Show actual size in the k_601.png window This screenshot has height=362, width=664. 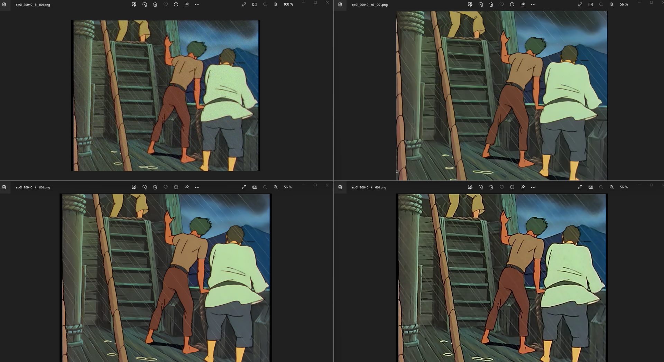[x=591, y=187]
